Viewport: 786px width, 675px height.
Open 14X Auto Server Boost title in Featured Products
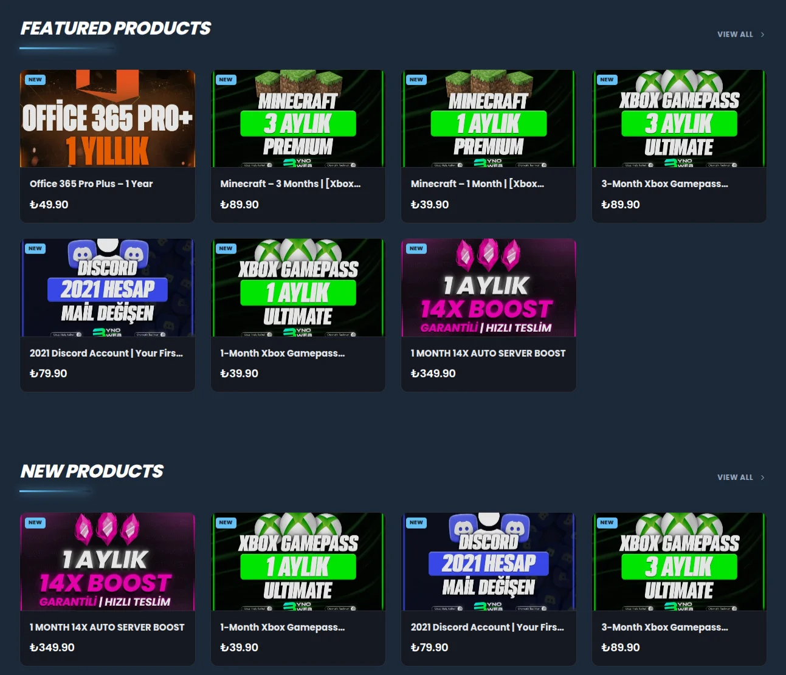tap(488, 353)
